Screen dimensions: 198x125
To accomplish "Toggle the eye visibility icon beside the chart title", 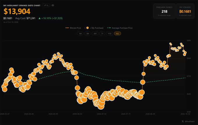I will (x=53, y=6).
